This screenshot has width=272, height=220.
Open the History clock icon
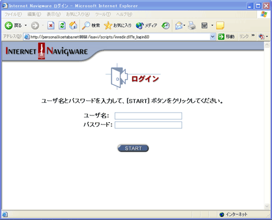[x=165, y=25]
